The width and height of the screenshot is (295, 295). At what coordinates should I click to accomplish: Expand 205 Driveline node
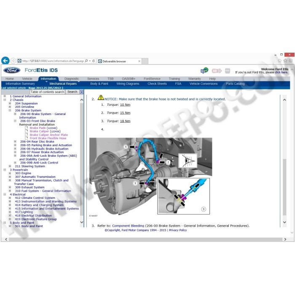[x=10, y=107]
